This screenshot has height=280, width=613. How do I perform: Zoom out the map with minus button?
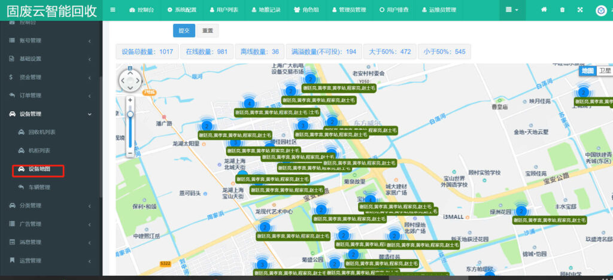point(130,153)
